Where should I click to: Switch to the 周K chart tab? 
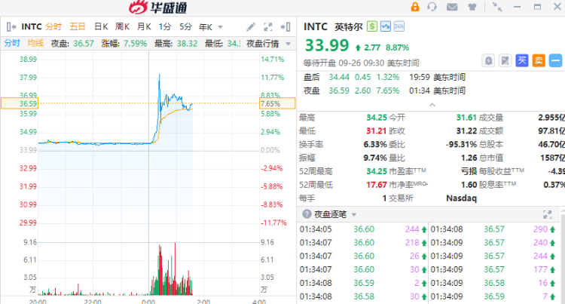(122, 26)
